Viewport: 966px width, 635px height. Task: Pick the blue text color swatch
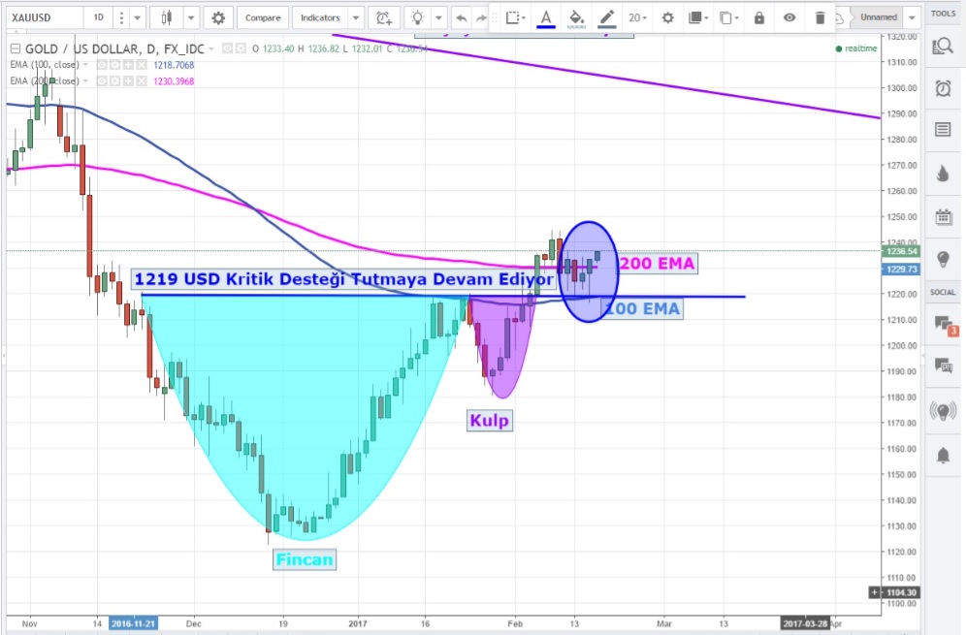pos(546,17)
